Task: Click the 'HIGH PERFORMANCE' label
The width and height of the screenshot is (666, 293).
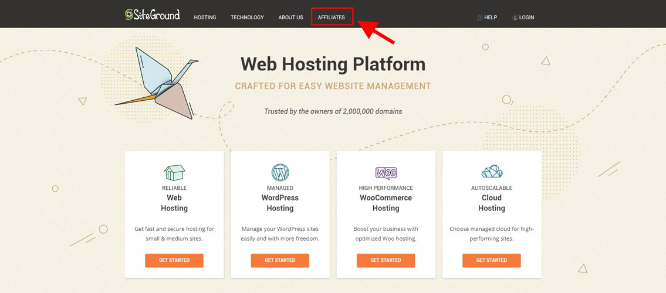Action: pos(386,188)
